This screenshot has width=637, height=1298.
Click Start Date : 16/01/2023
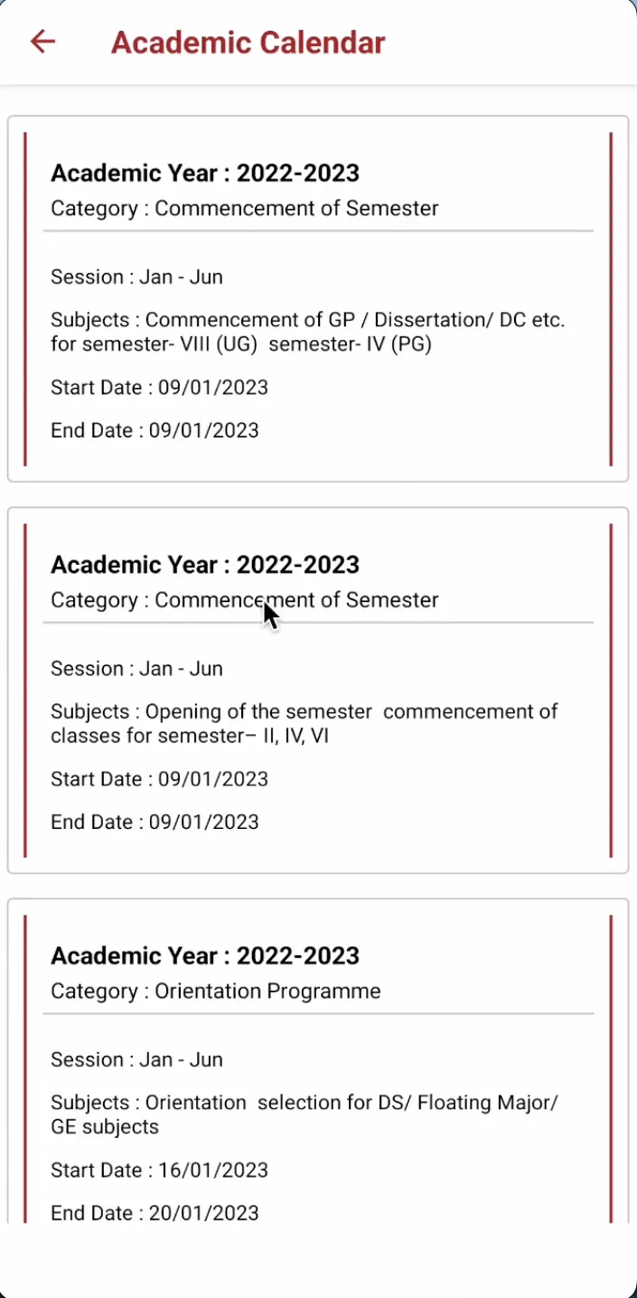(159, 1171)
